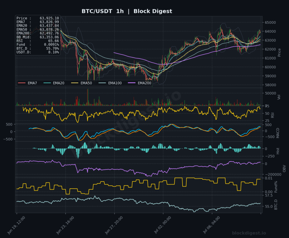Click the yellow EMA50 legend swatch
This screenshot has width=289, height=238.
pyautogui.click(x=75, y=83)
